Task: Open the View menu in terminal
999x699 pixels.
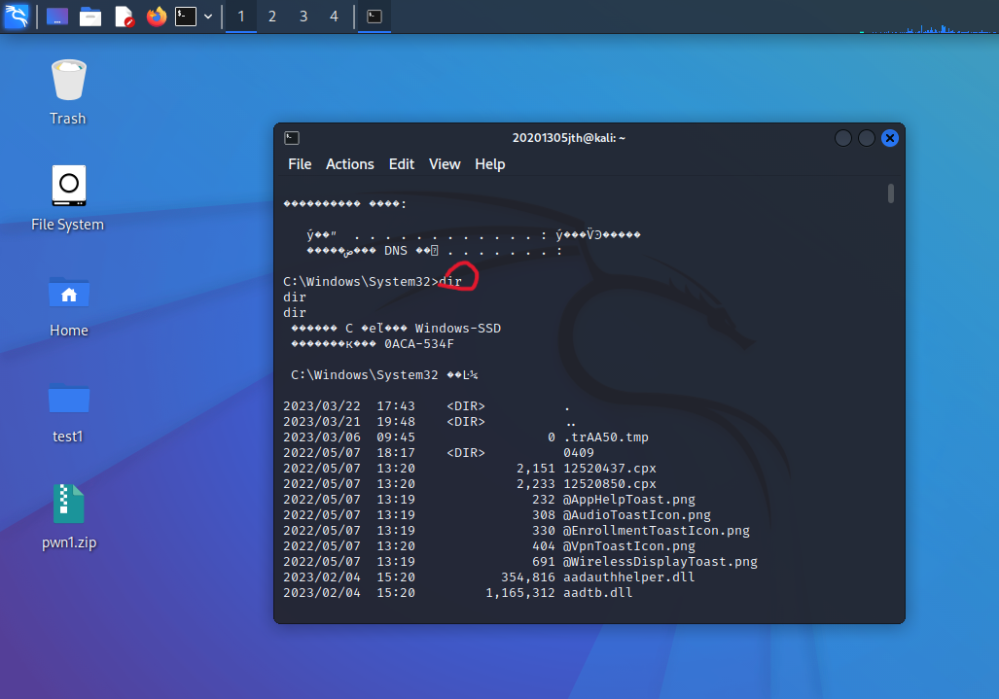Action: (445, 164)
